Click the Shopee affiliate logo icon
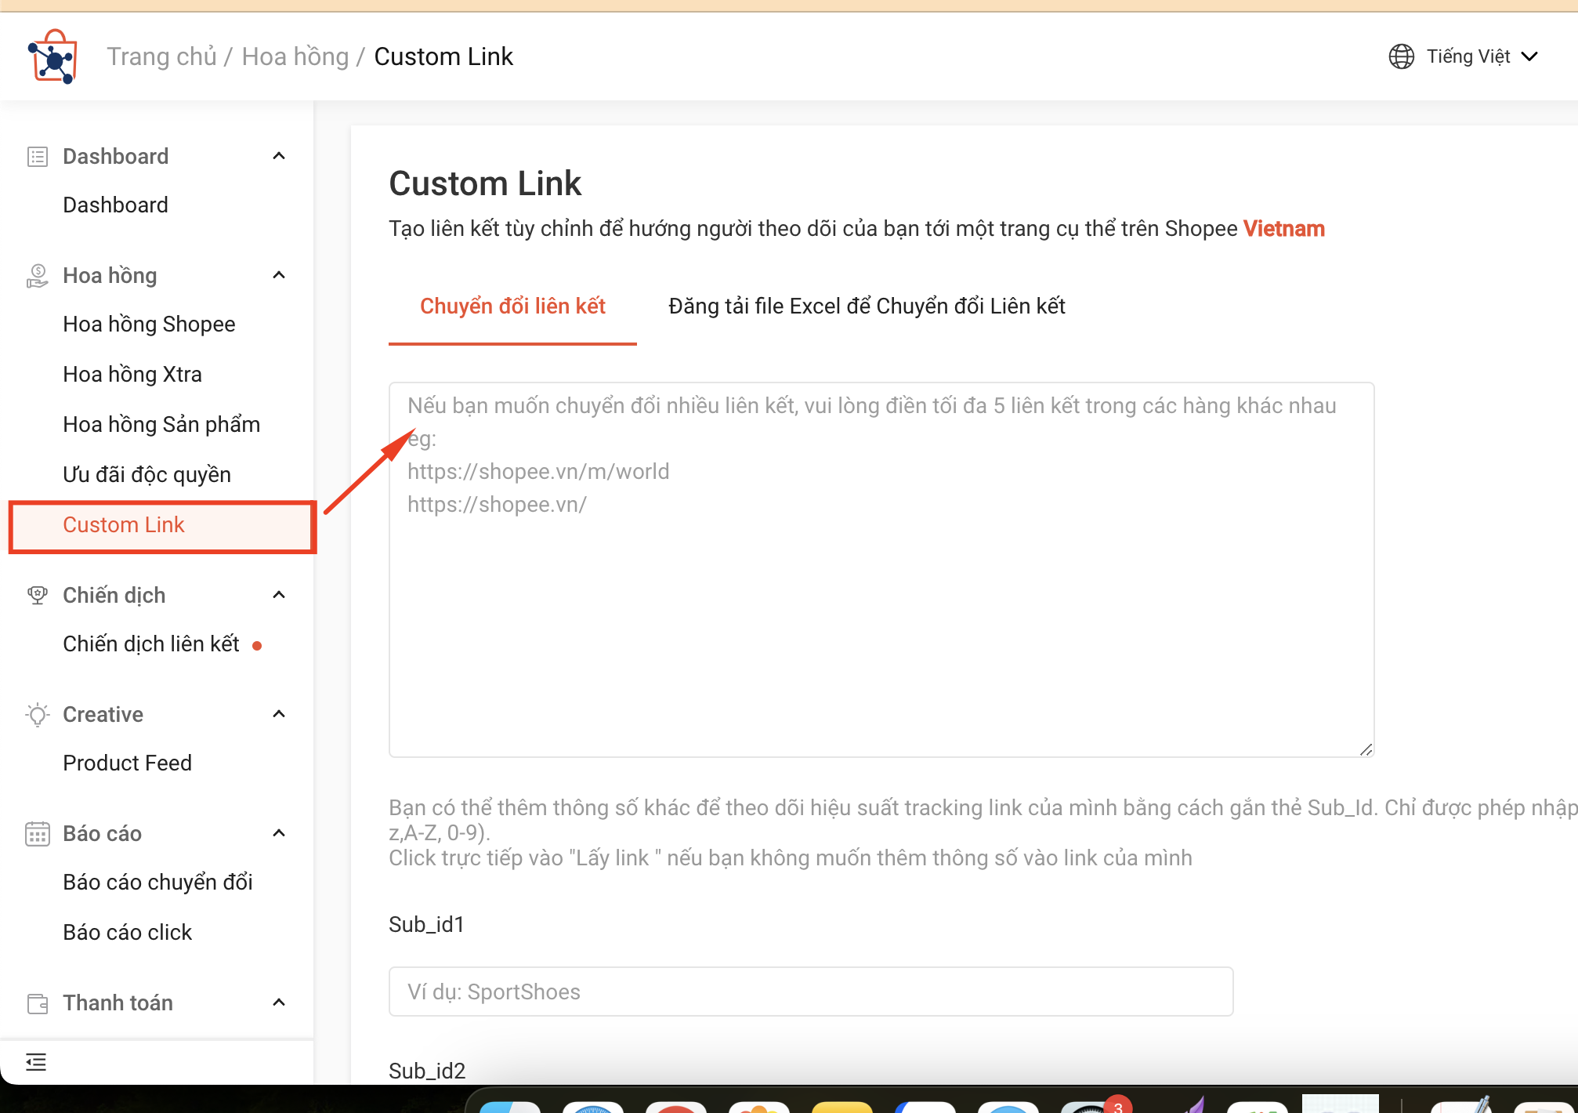 pyautogui.click(x=52, y=56)
